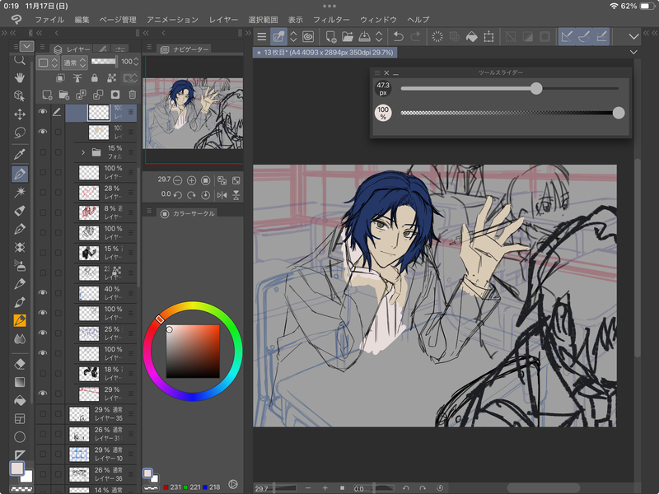
Task: Click the Undo arrow in command bar
Action: [398, 37]
